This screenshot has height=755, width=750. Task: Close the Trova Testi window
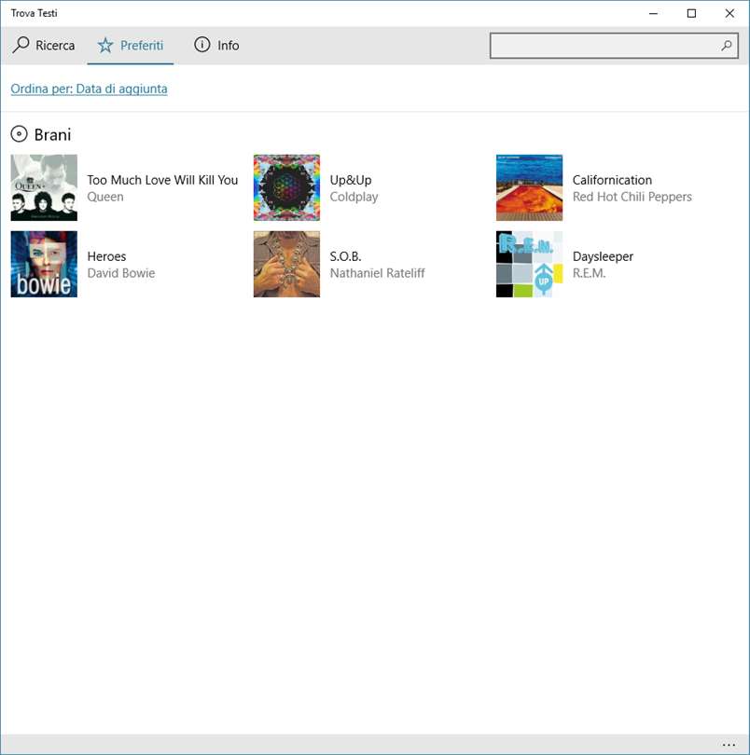click(x=729, y=13)
